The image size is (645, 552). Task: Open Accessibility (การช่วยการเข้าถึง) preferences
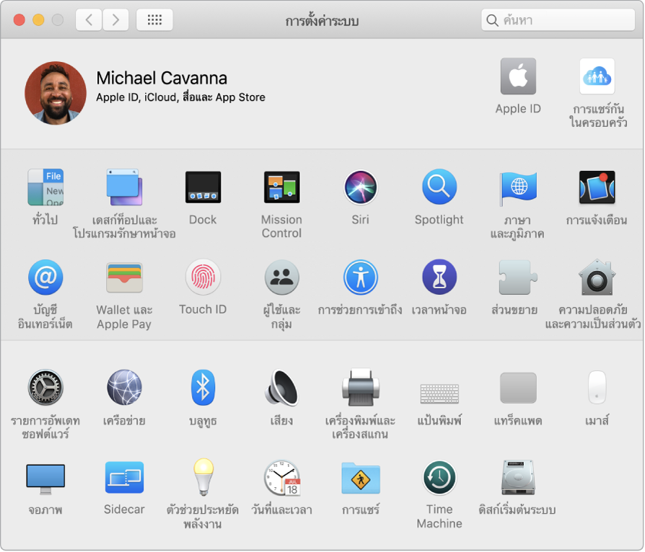point(360,277)
